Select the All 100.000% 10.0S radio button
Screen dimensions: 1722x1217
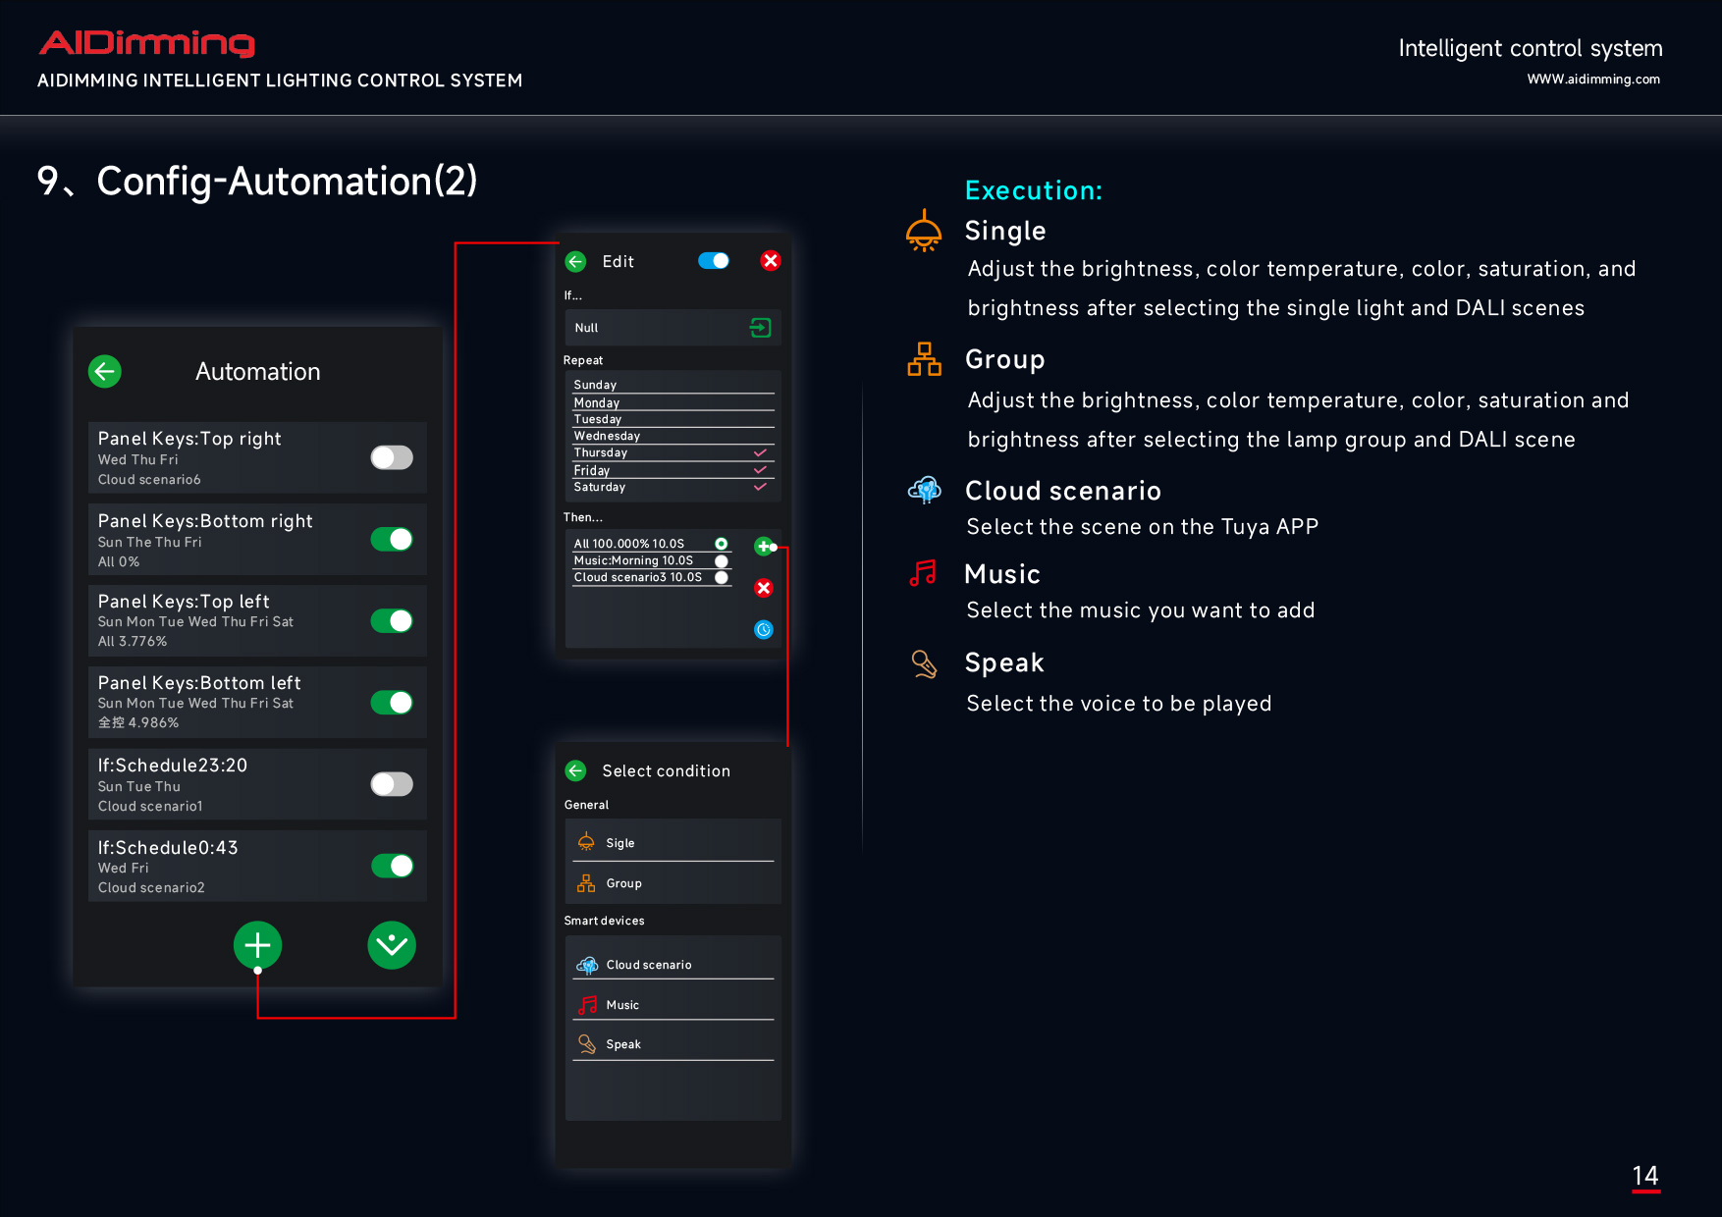tap(722, 544)
